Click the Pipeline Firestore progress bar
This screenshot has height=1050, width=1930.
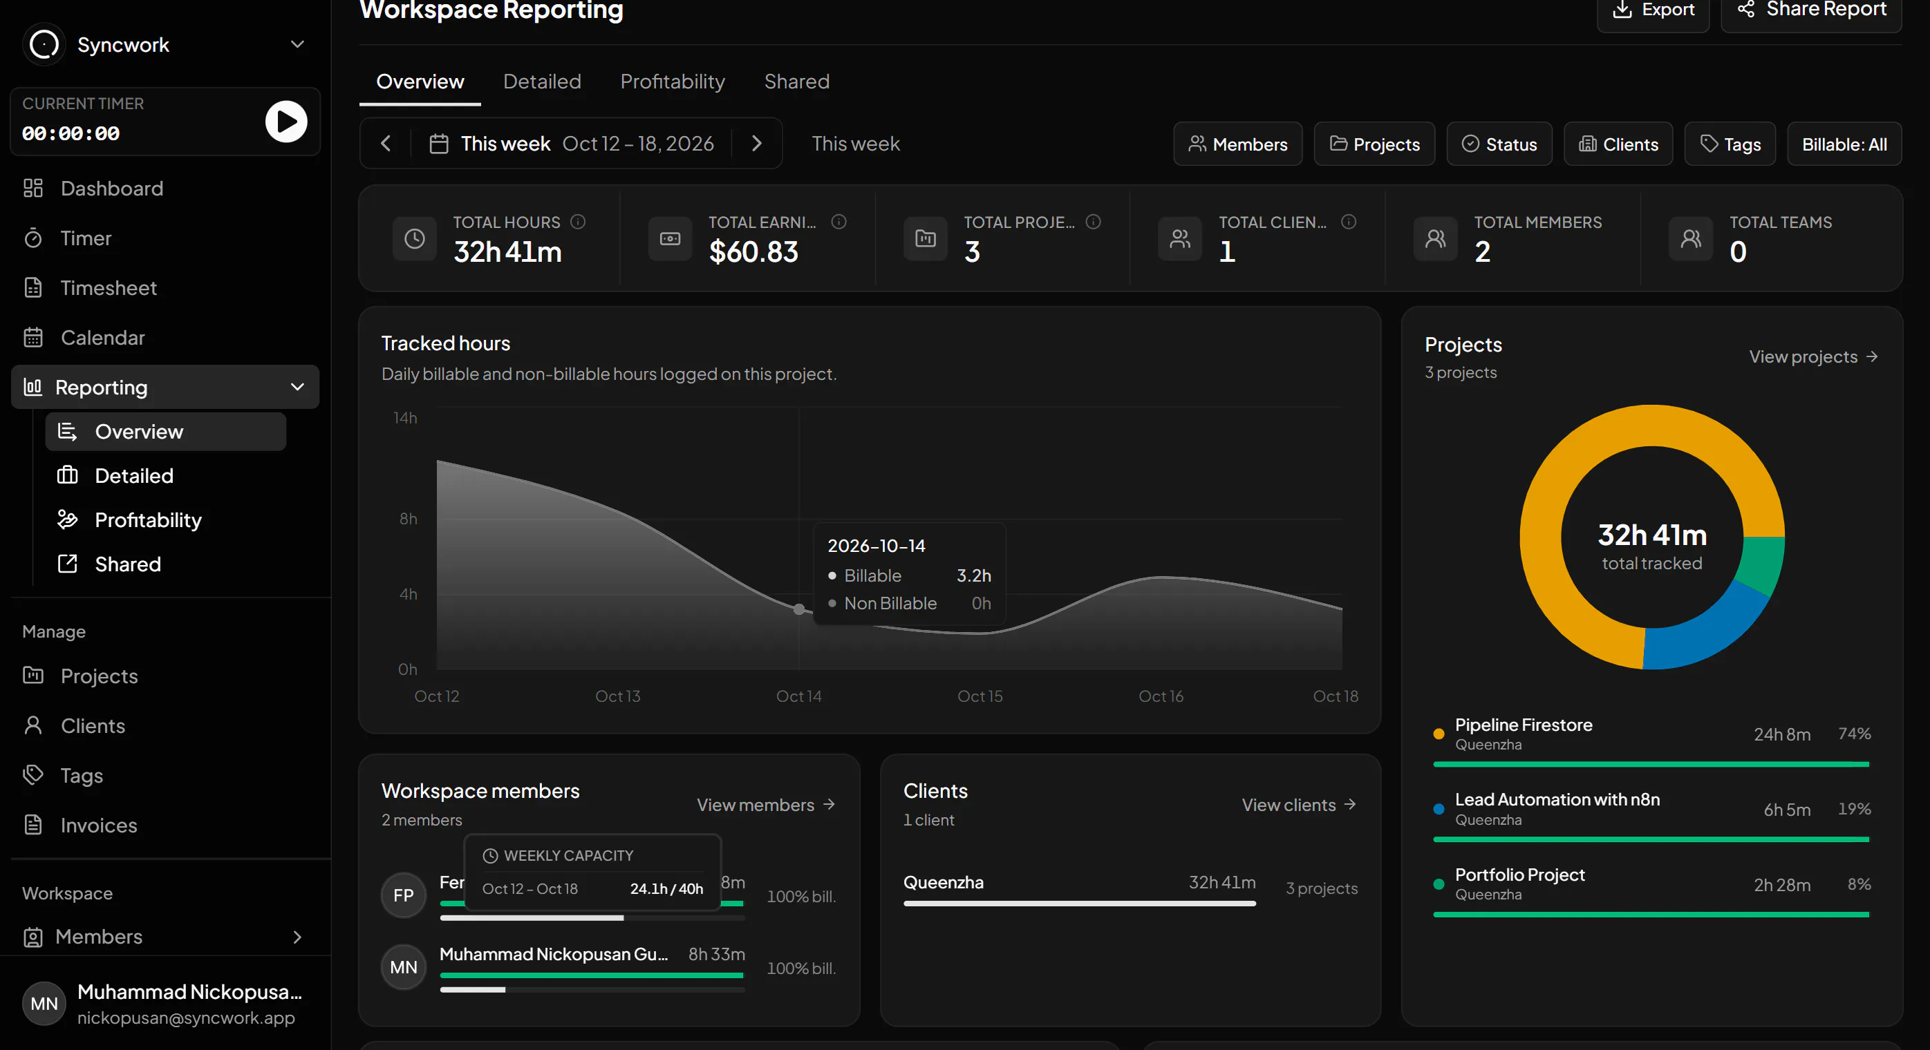(x=1651, y=765)
